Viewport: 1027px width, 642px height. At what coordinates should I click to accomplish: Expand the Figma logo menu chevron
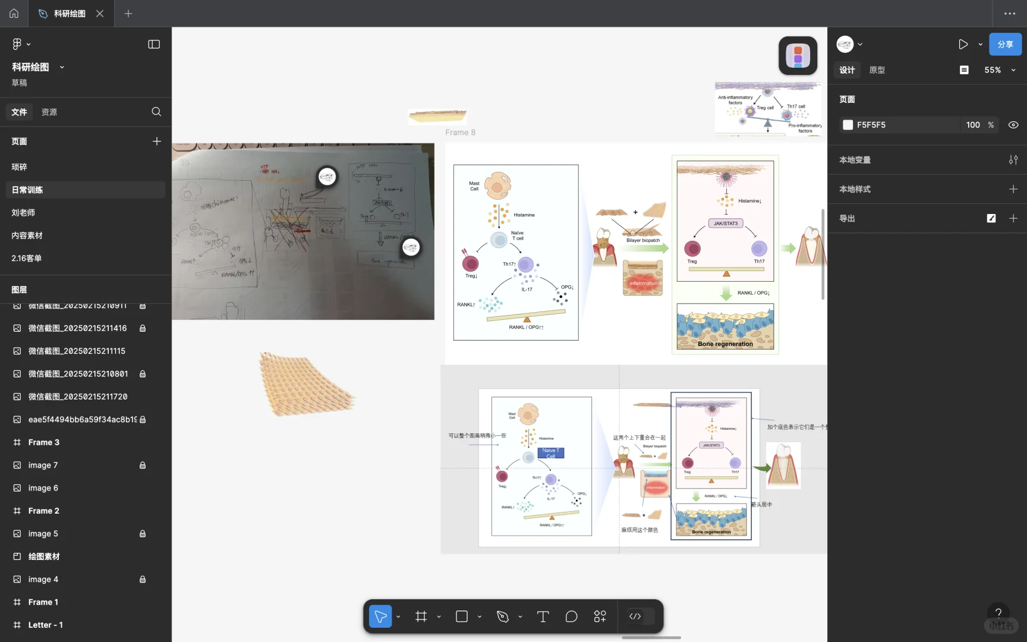coord(29,45)
